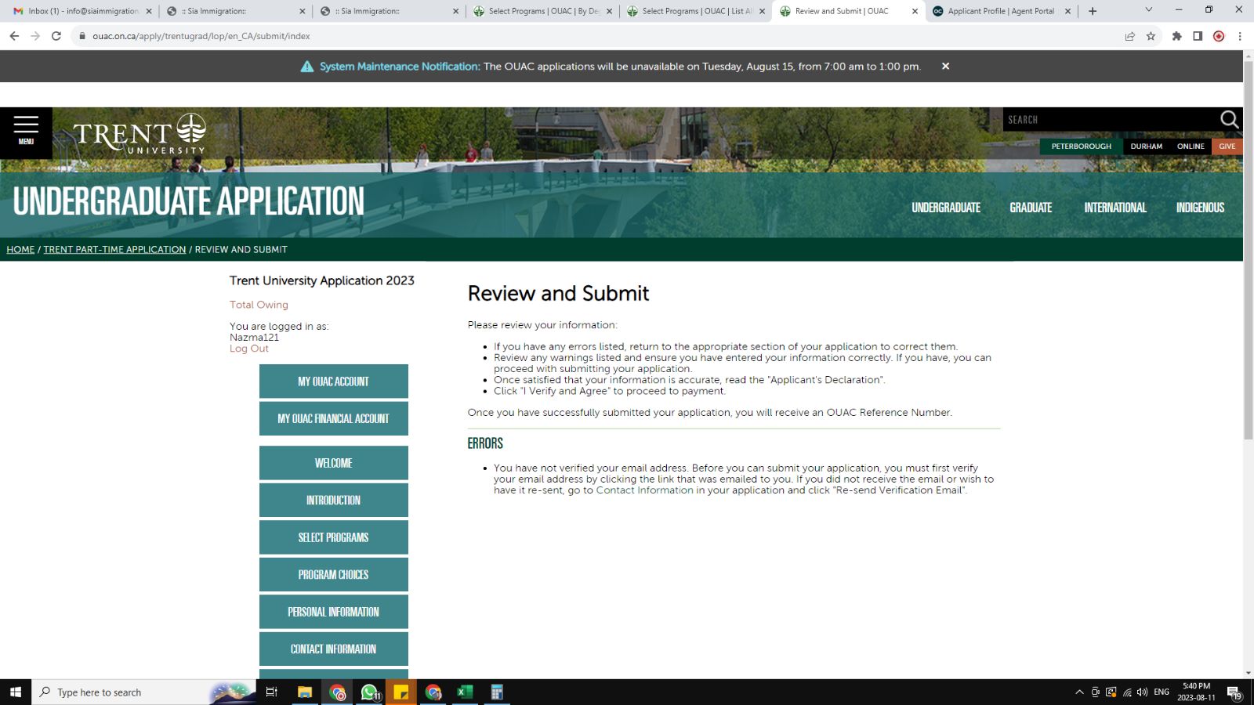Switch to the Applicant Profile Agent Portal tab
This screenshot has width=1254, height=705.
[1001, 11]
